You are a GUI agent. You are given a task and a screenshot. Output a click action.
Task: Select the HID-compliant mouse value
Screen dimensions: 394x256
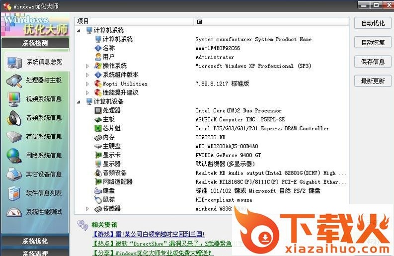224,200
